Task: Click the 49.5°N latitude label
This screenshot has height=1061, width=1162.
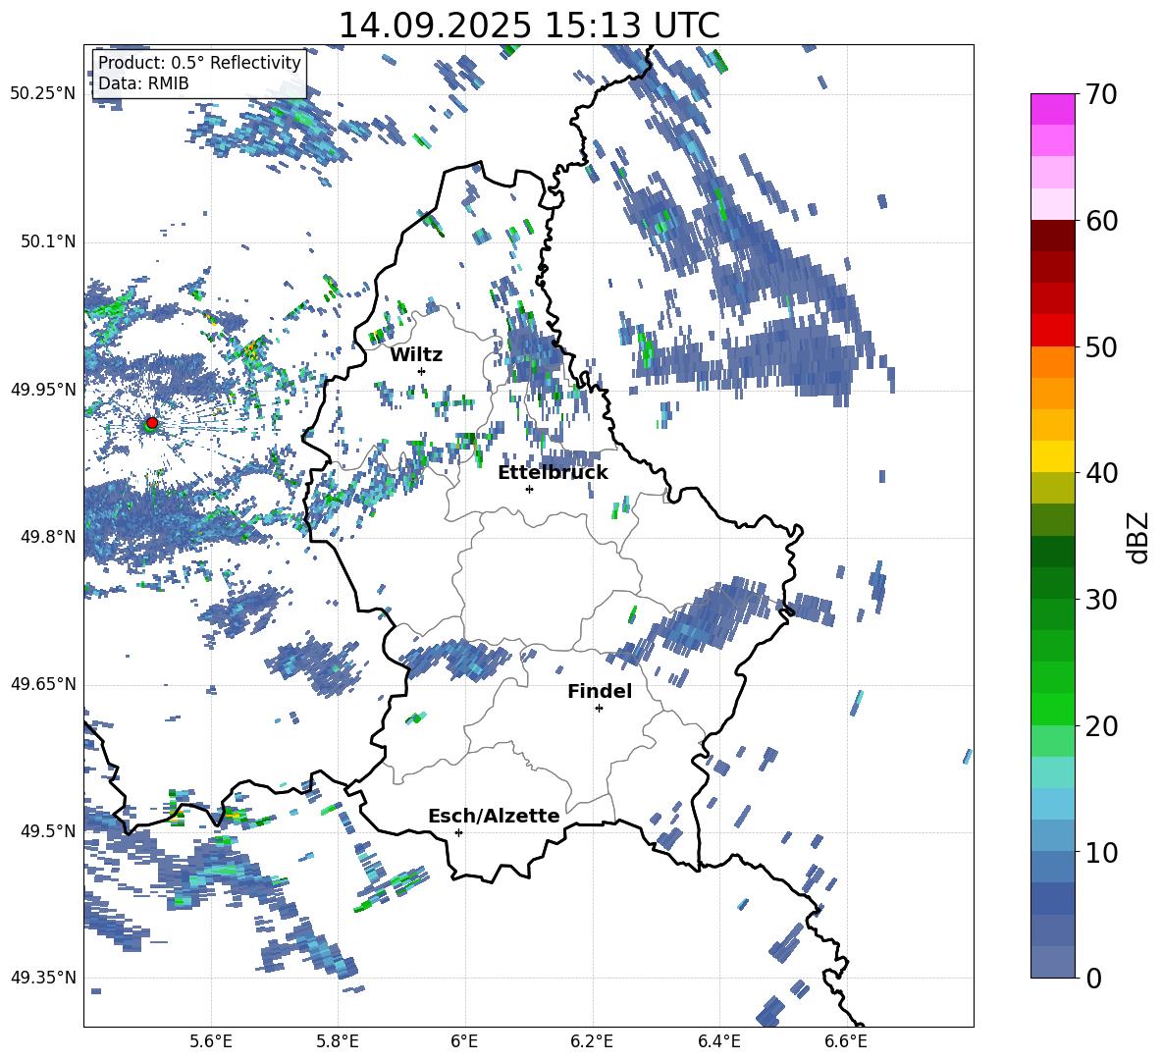Action: coord(47,831)
